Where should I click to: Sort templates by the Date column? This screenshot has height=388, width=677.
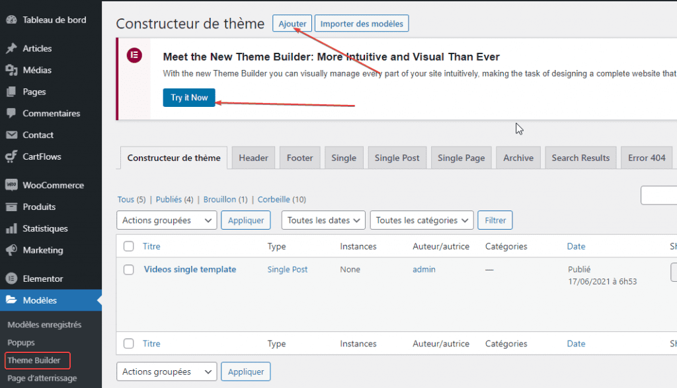(x=576, y=245)
